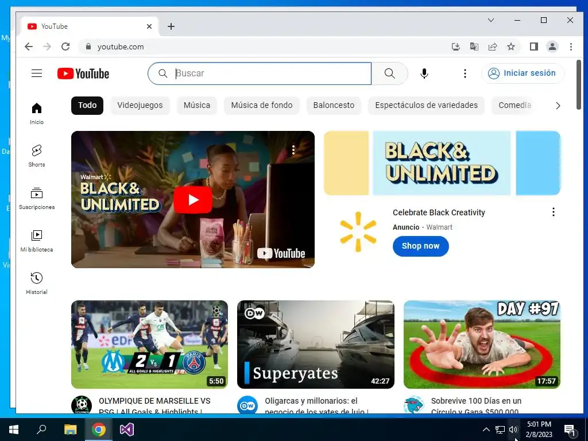Select the Todo category chip

[x=87, y=106]
